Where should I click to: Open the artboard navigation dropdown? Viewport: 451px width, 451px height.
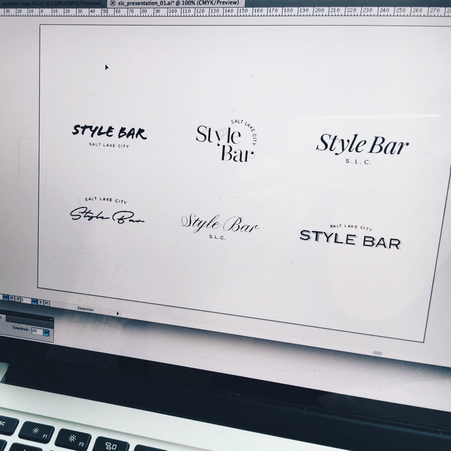pos(34,301)
